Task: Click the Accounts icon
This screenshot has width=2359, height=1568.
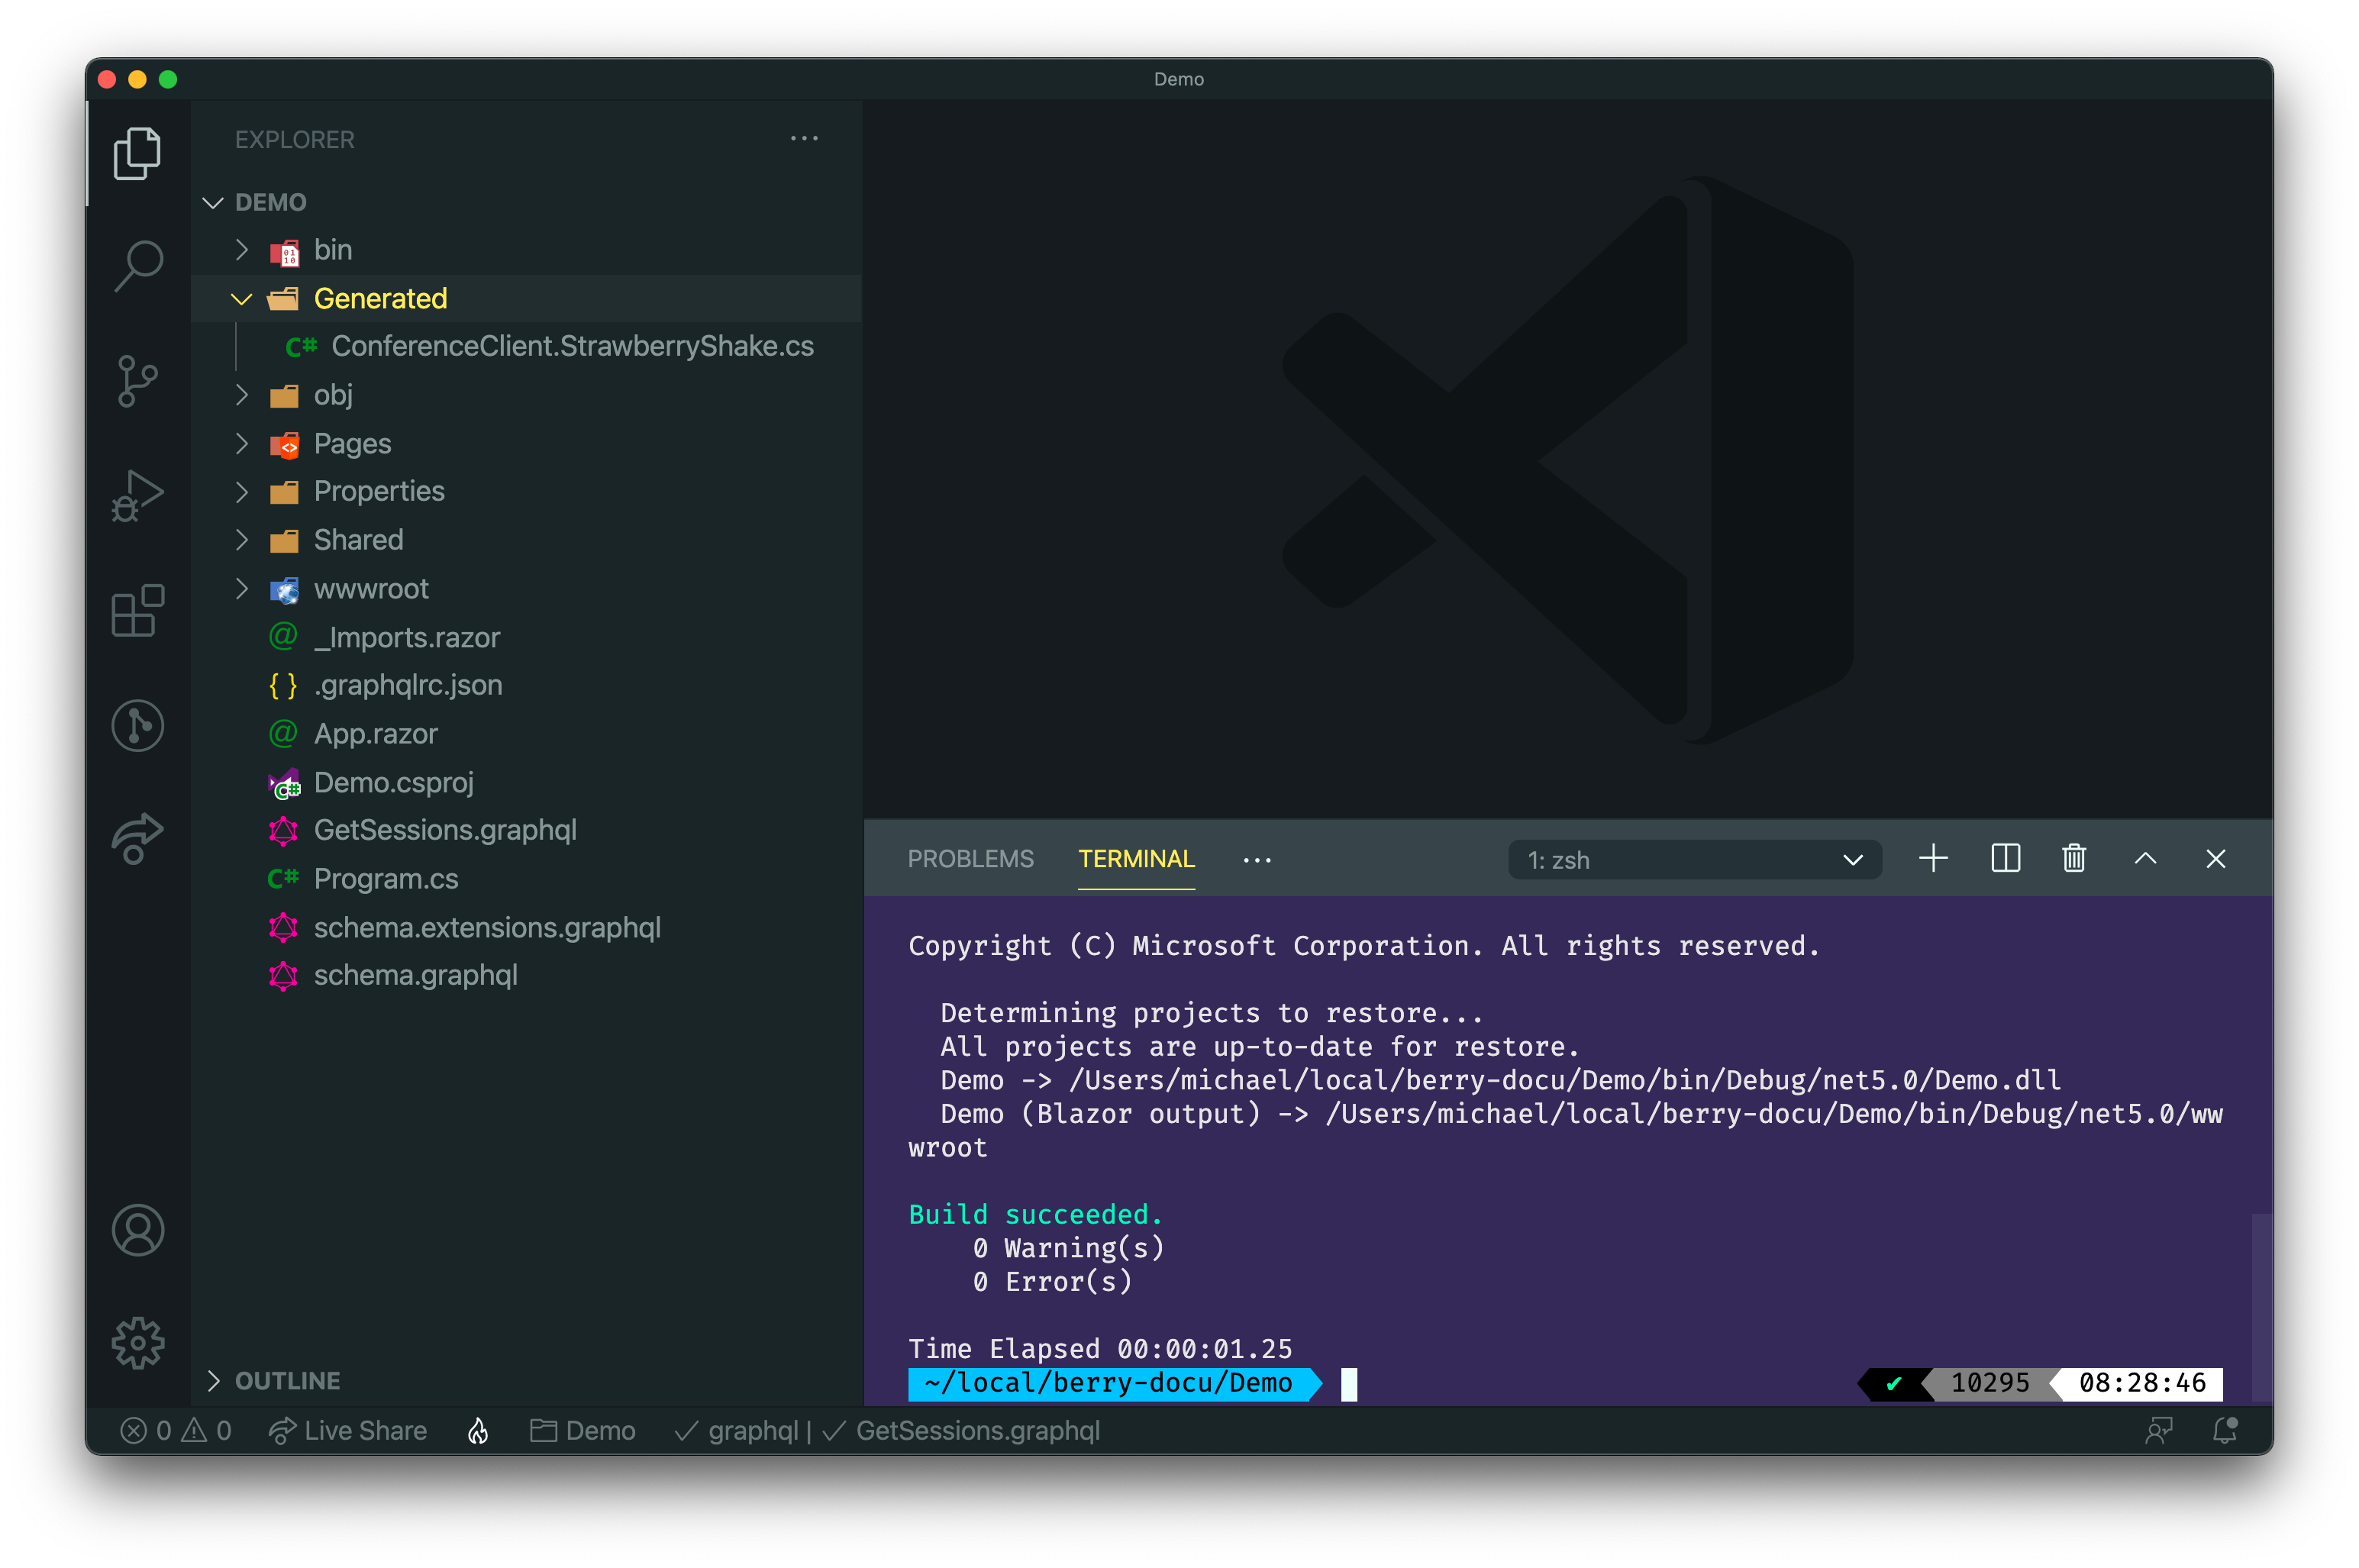Action: 138,1230
